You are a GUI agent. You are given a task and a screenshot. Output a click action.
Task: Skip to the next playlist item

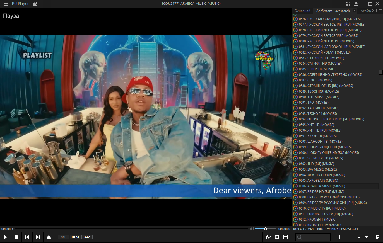(x=38, y=237)
